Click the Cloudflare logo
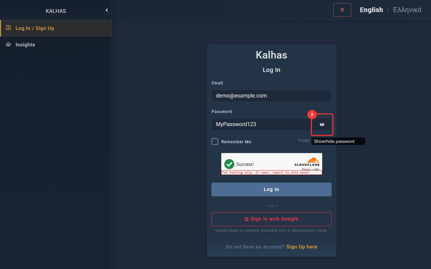The image size is (431, 269). (x=307, y=162)
